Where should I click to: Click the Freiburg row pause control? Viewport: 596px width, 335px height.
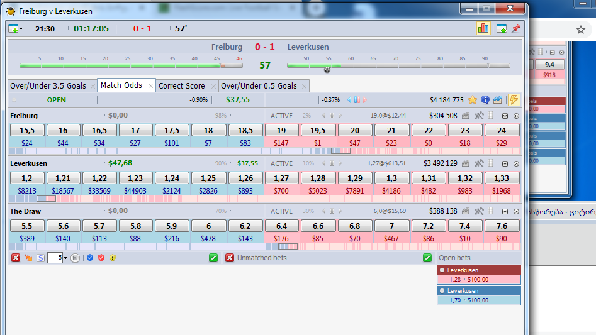tap(332, 116)
